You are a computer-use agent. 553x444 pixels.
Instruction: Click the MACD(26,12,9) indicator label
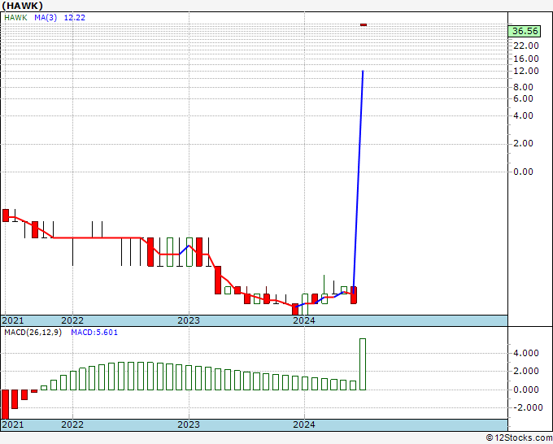(33, 333)
